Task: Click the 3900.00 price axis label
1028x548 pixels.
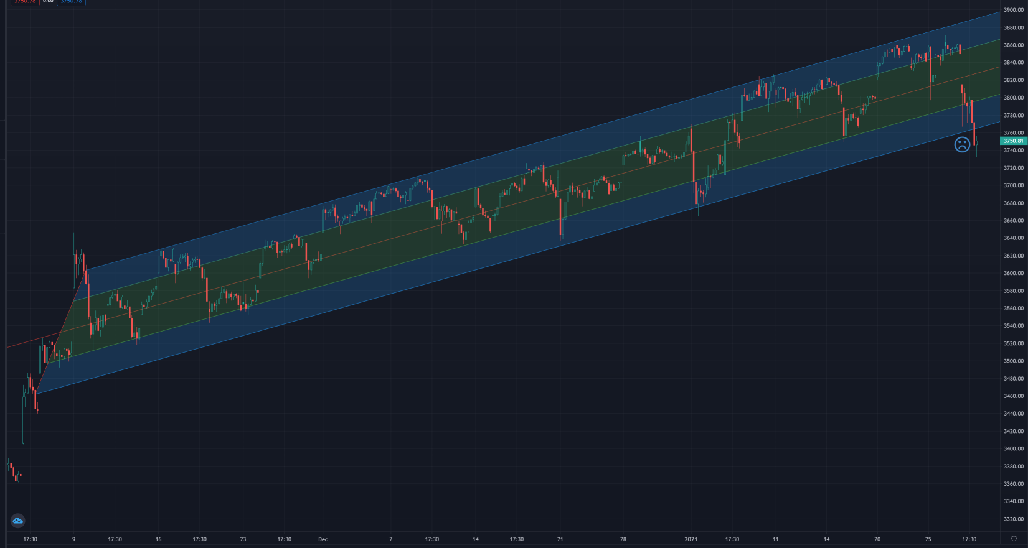Action: [x=1013, y=10]
